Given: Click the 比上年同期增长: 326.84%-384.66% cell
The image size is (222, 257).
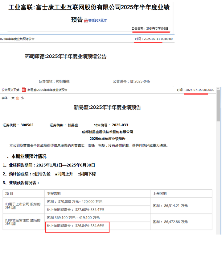Looking at the screenshot, I should click(x=97, y=226).
